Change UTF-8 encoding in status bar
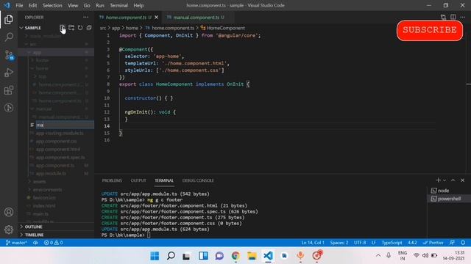 (x=360, y=243)
